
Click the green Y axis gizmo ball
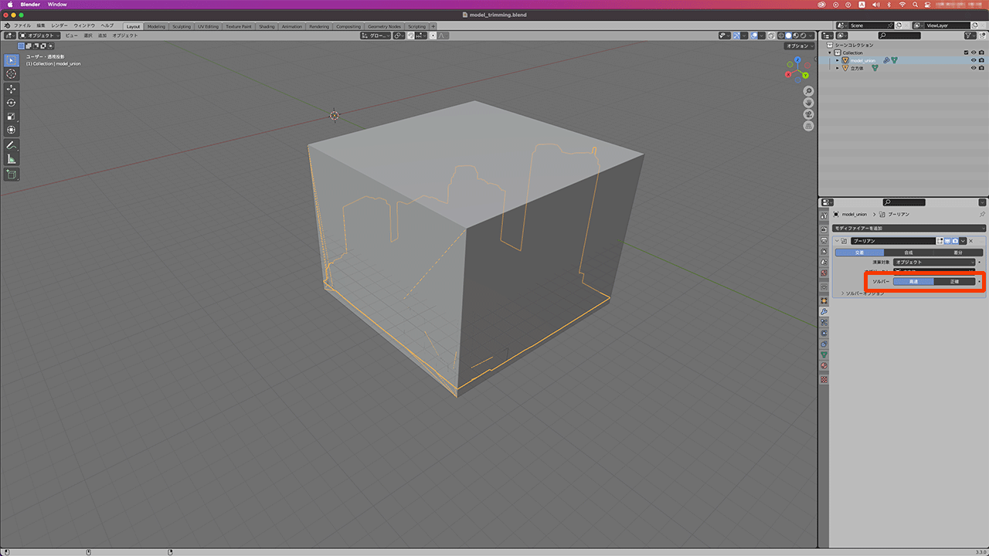coord(805,75)
